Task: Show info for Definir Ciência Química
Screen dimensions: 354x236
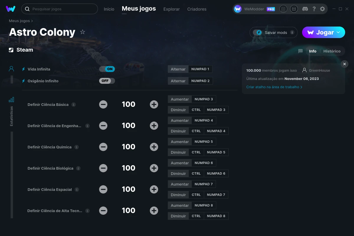Action: 76,147
